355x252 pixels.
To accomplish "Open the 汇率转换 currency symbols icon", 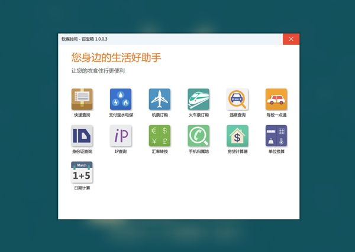I will click(x=160, y=136).
